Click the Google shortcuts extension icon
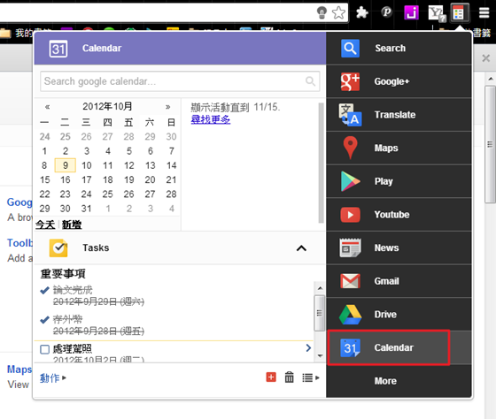 point(459,13)
